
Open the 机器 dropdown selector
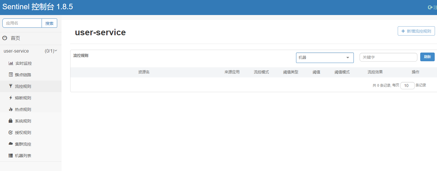[x=325, y=57]
